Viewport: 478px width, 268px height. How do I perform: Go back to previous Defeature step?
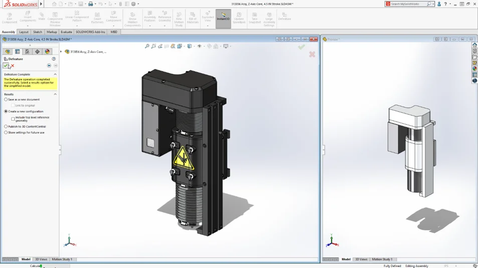[49, 66]
